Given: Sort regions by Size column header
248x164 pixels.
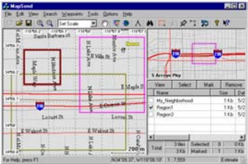Looking at the screenshot, I should click(223, 93).
